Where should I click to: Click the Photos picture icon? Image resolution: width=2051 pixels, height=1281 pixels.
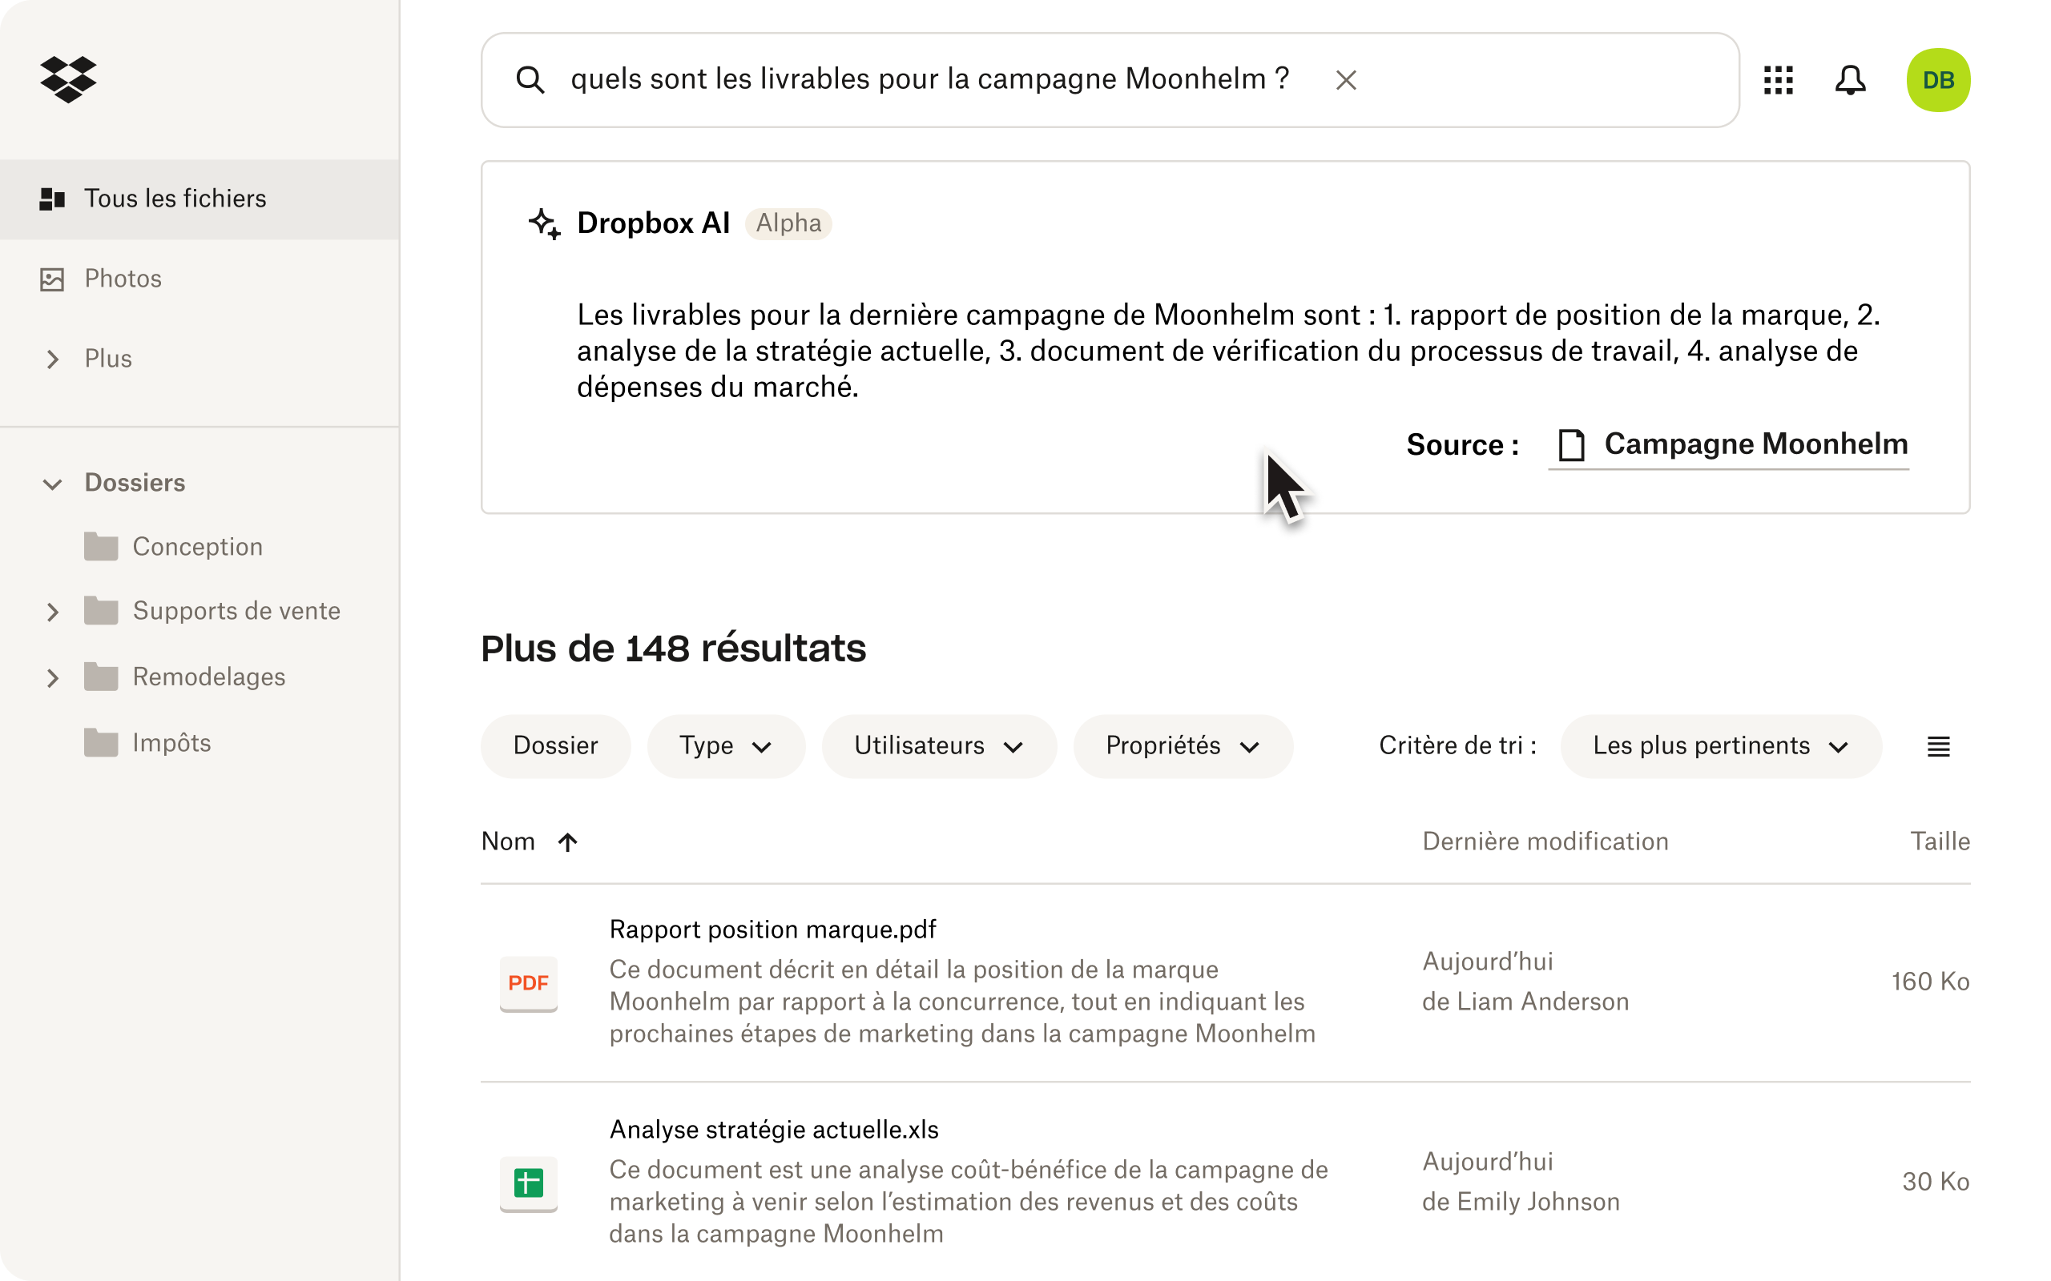point(53,279)
